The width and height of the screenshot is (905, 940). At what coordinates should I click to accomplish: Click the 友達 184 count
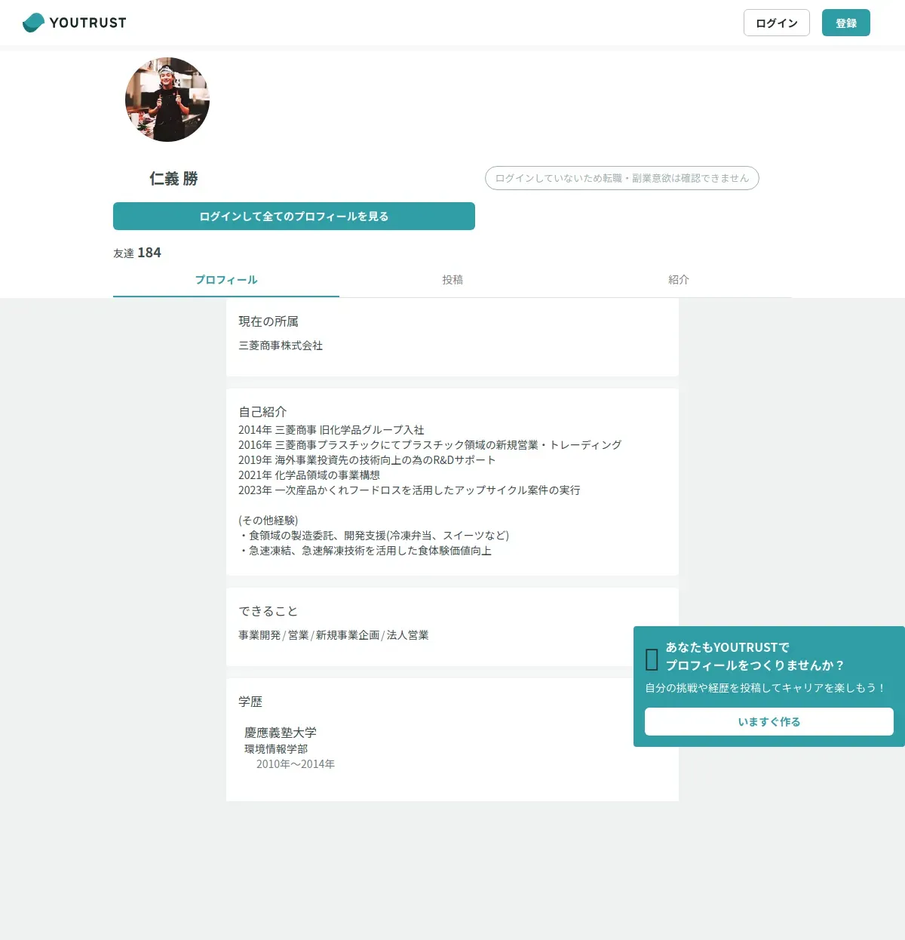coord(137,253)
